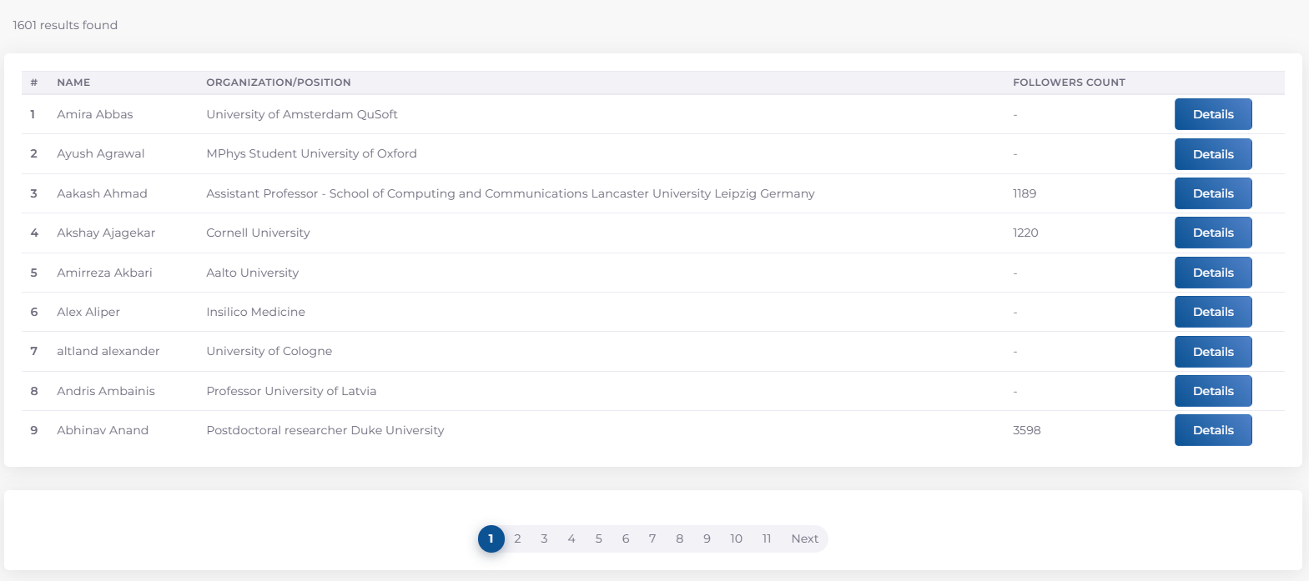View Details for Aakash Ahmad

[1212, 193]
